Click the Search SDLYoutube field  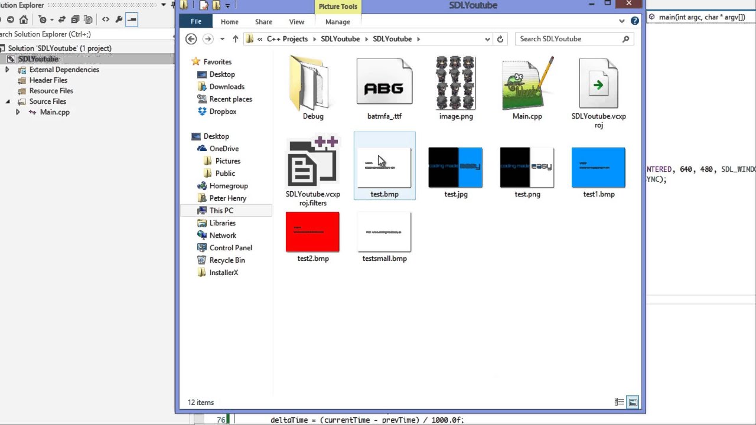pos(573,39)
